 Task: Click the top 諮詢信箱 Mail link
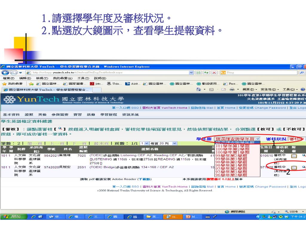coord(202,108)
